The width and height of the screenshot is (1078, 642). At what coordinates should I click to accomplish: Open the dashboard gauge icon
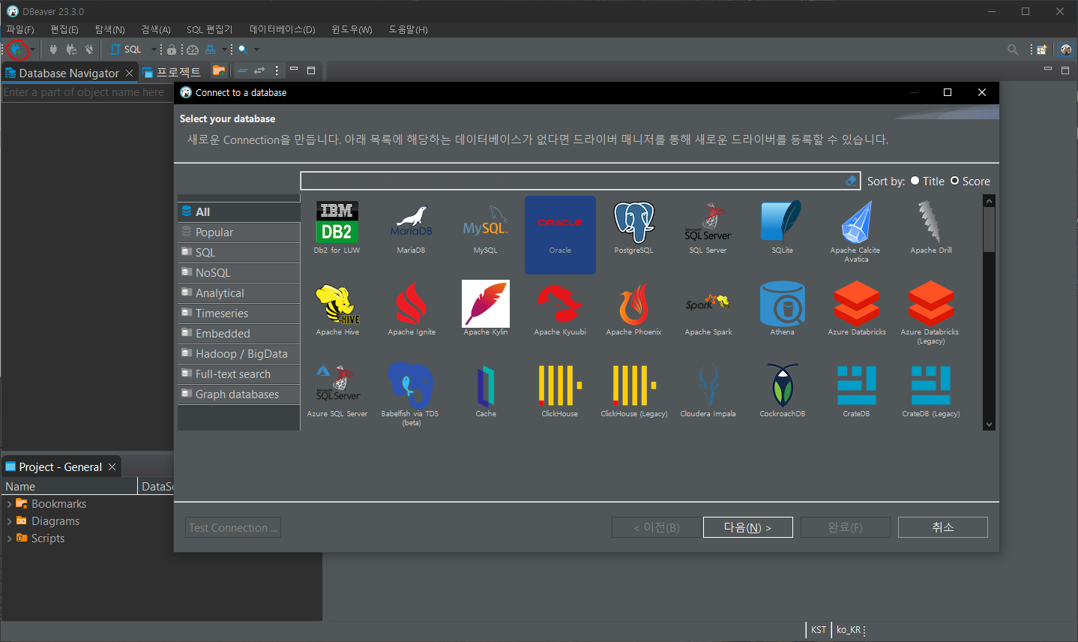[193, 49]
